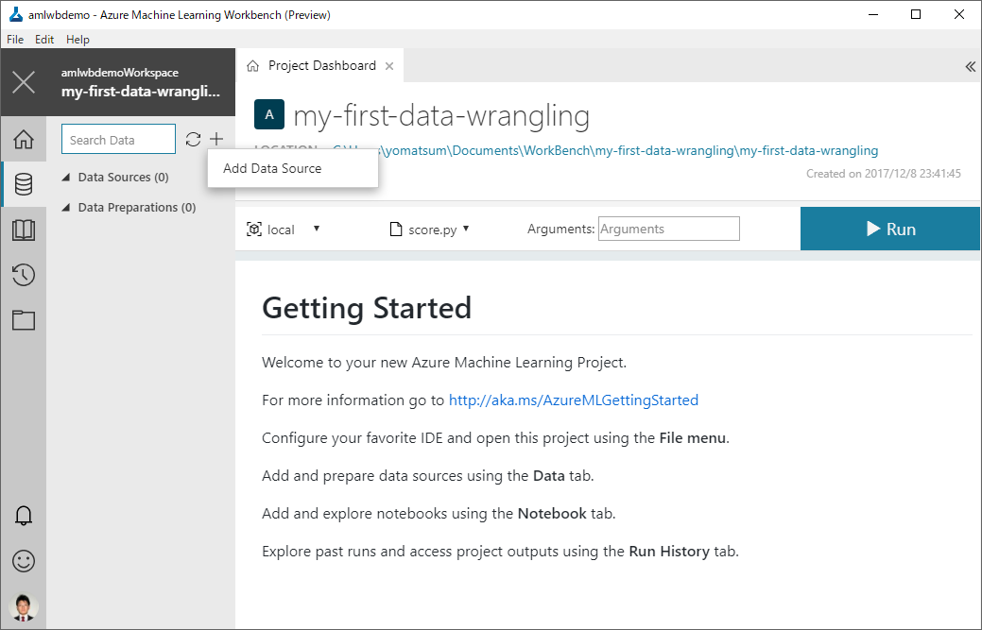Close the Project Dashboard tab

point(389,66)
